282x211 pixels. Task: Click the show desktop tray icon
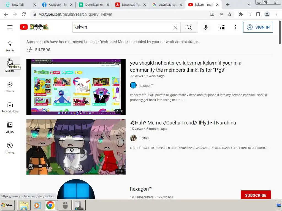click(x=279, y=205)
